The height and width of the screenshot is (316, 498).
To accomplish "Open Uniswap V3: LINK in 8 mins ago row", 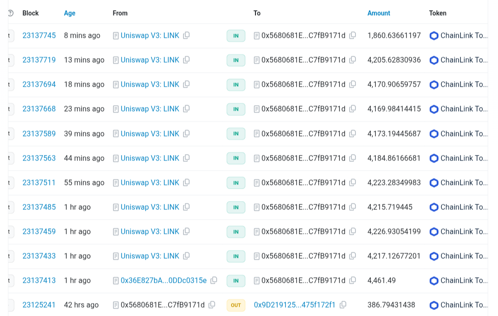I will click(150, 35).
